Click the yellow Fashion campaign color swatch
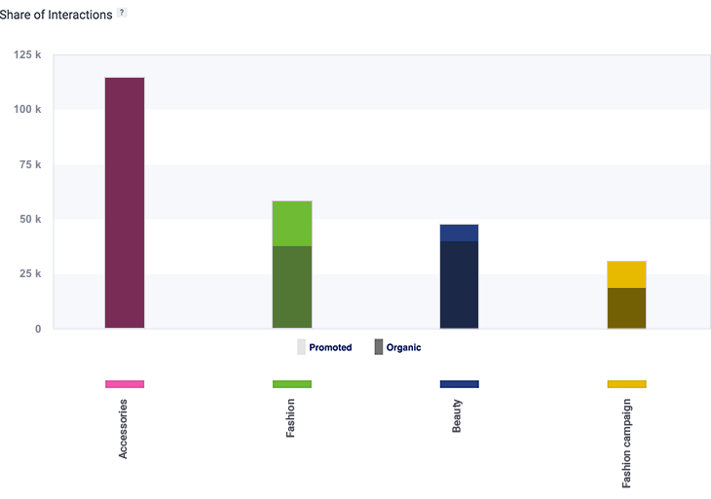 626,384
